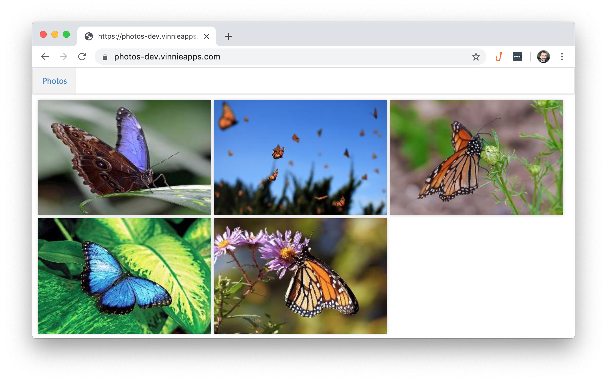
Task: Open the purple-winged butterfly on leaf photo
Action: pyautogui.click(x=125, y=157)
